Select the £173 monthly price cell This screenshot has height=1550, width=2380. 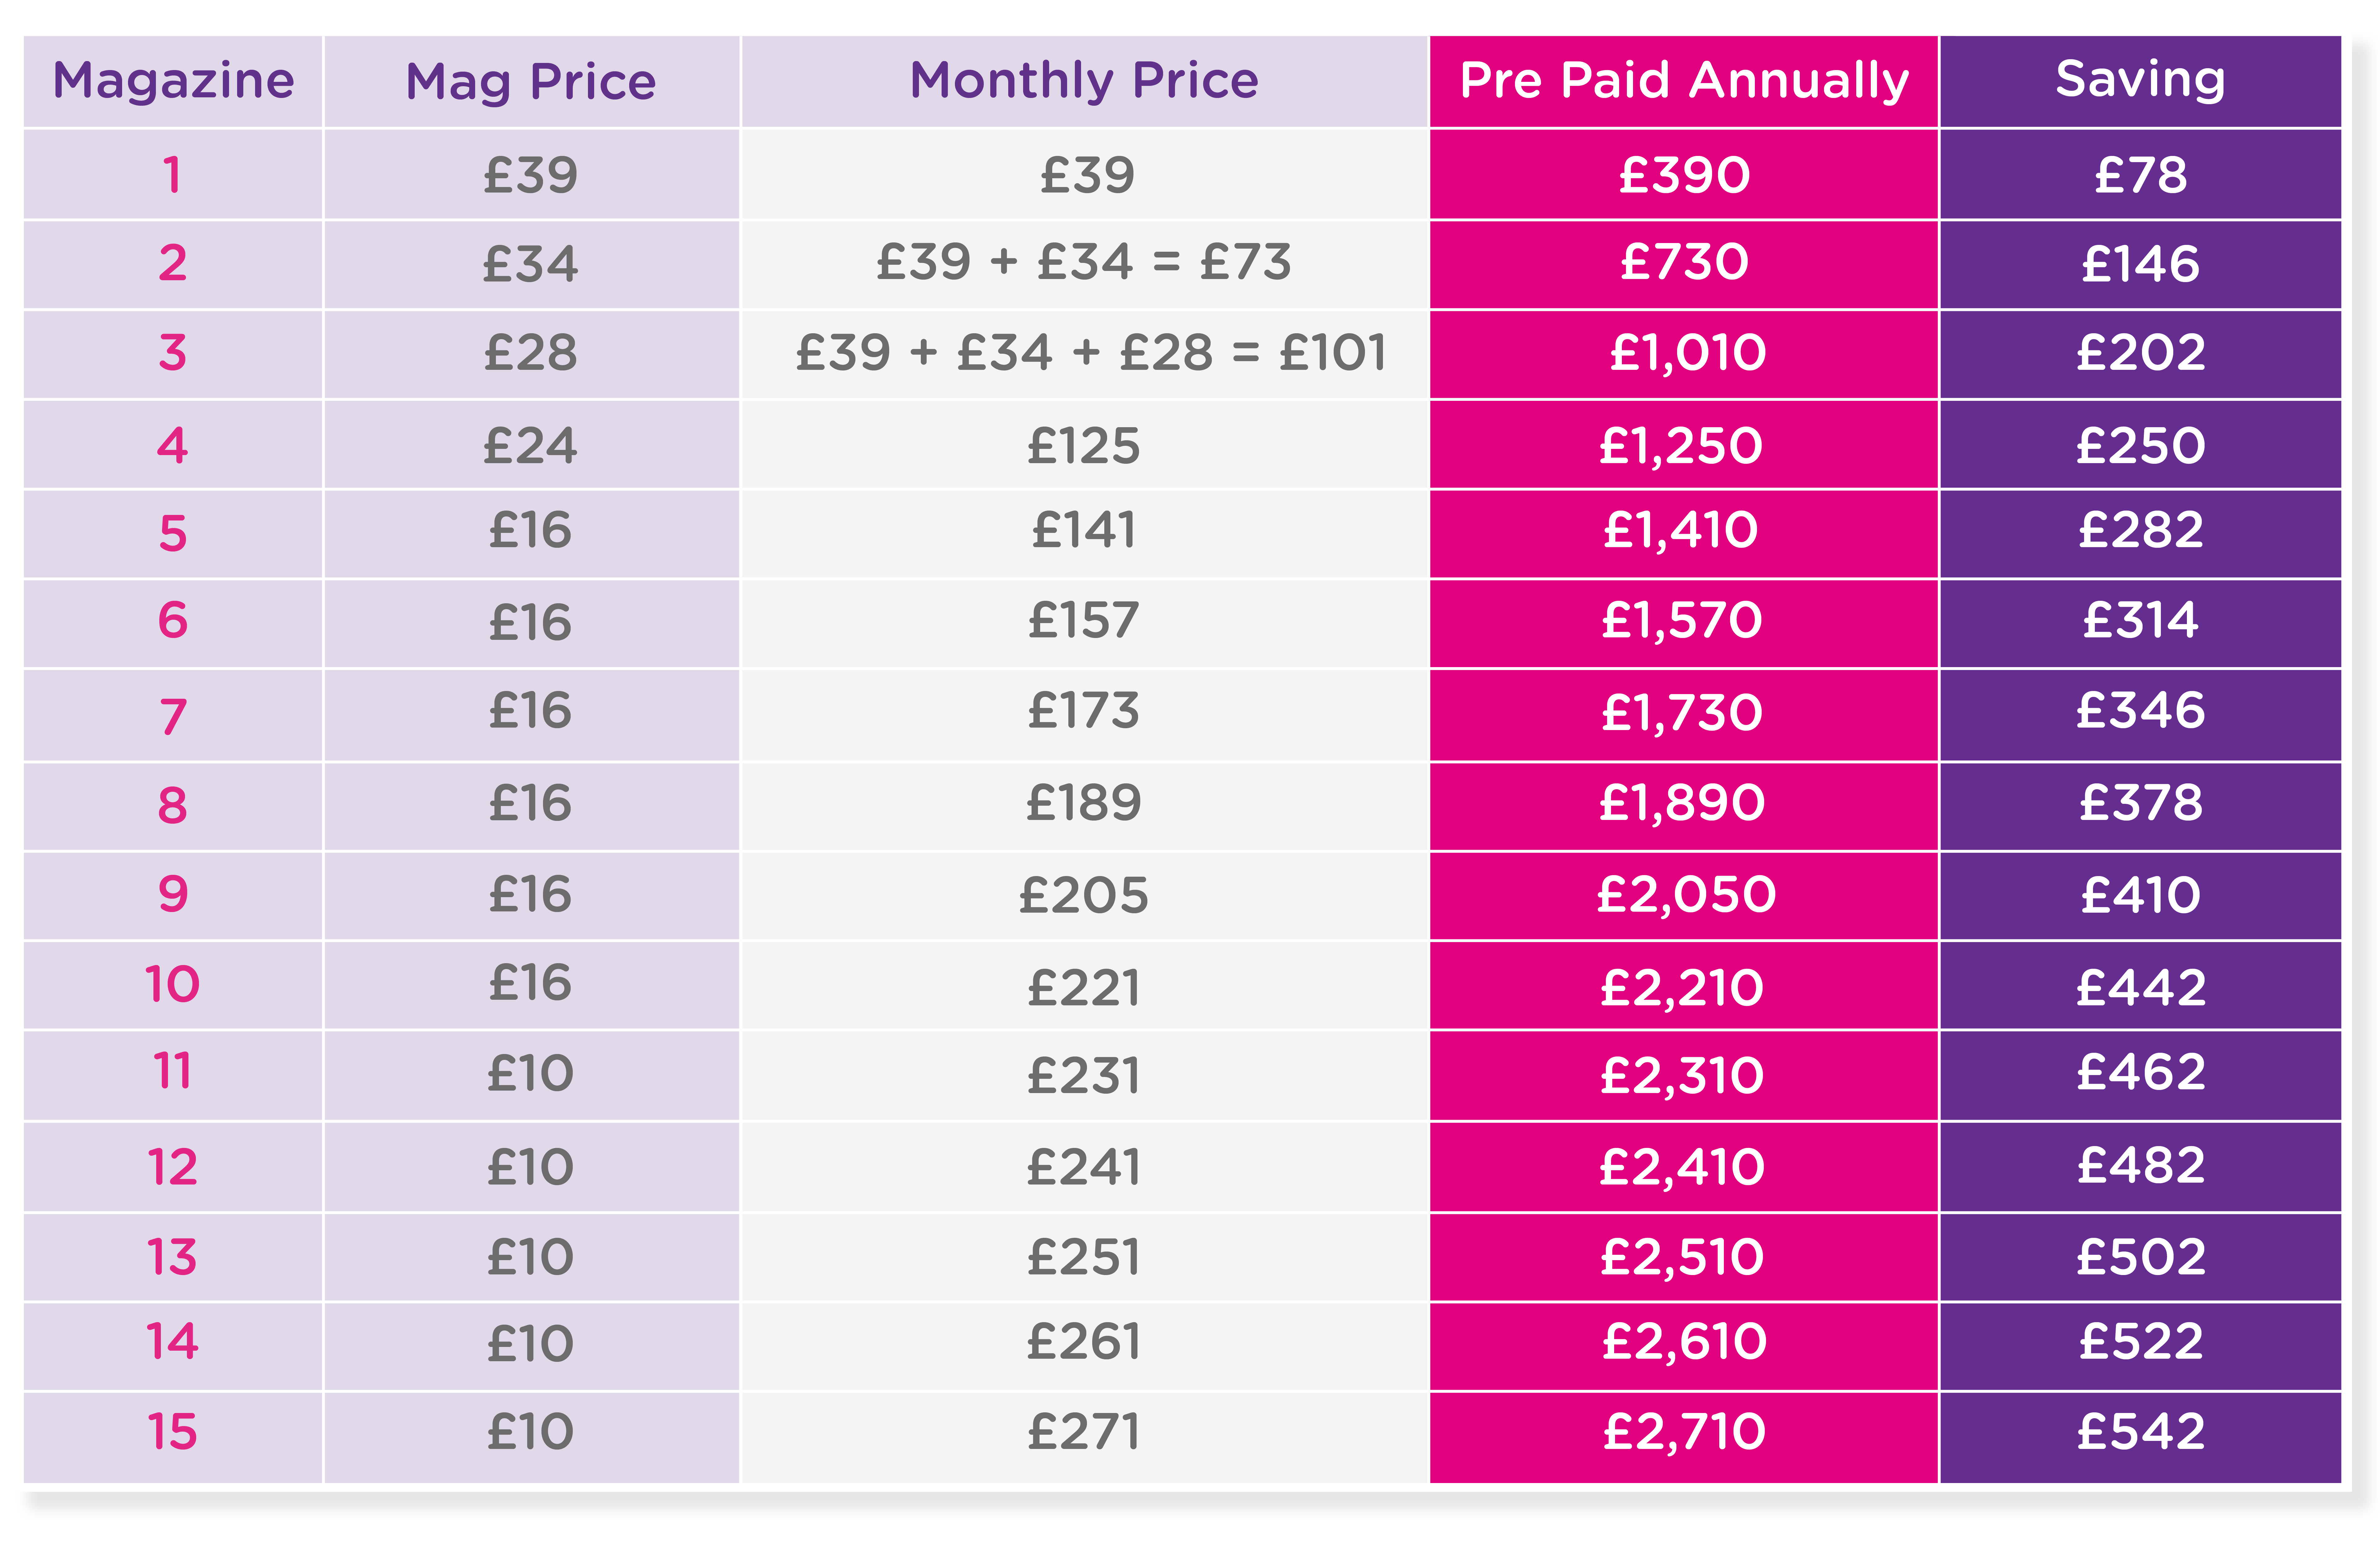[x=1084, y=712]
